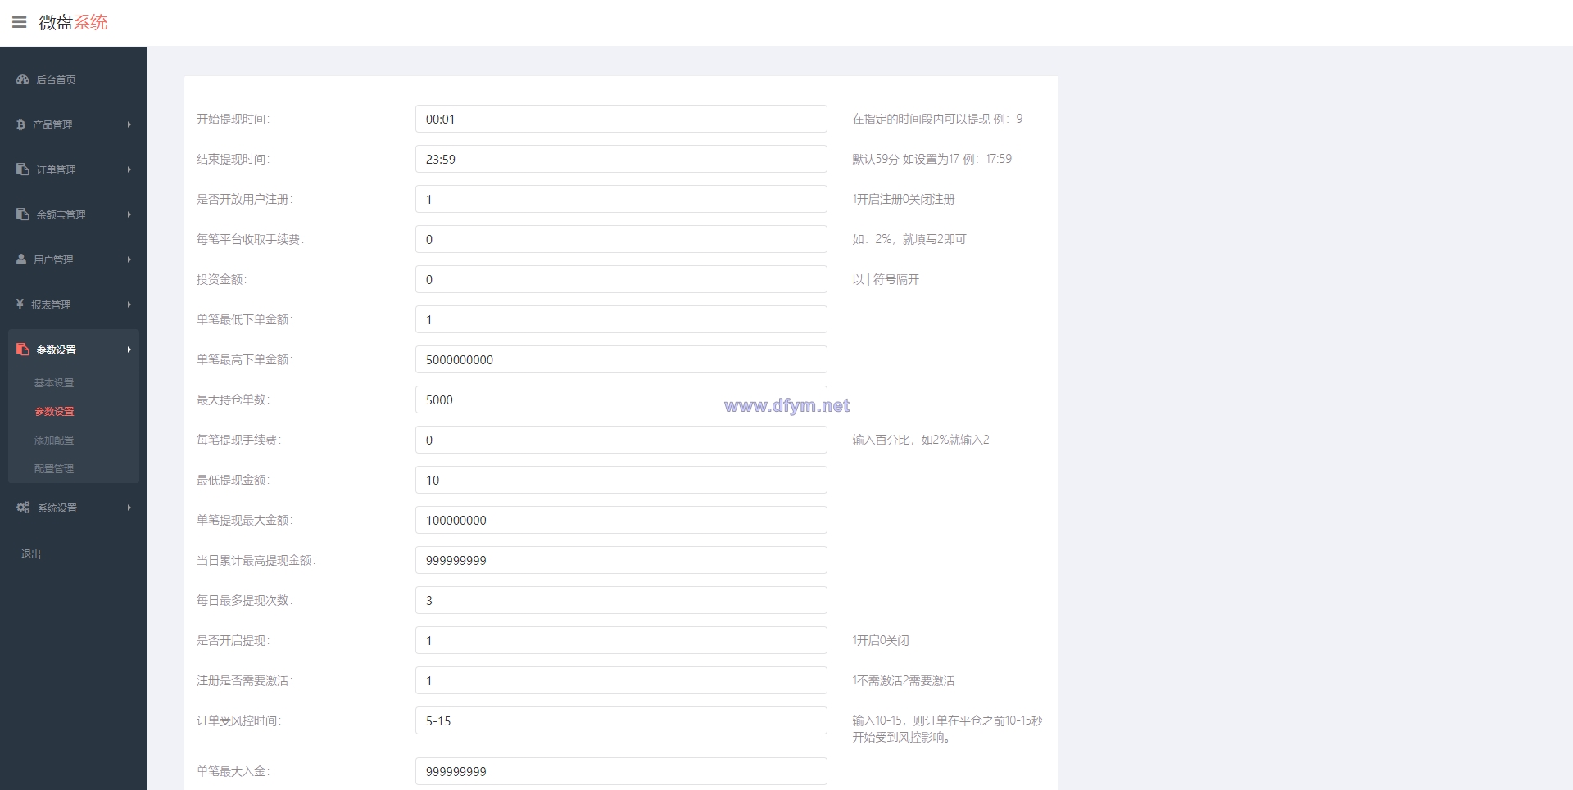
Task: Click the 余额宝管理 sidebar icon
Action: coord(22,214)
